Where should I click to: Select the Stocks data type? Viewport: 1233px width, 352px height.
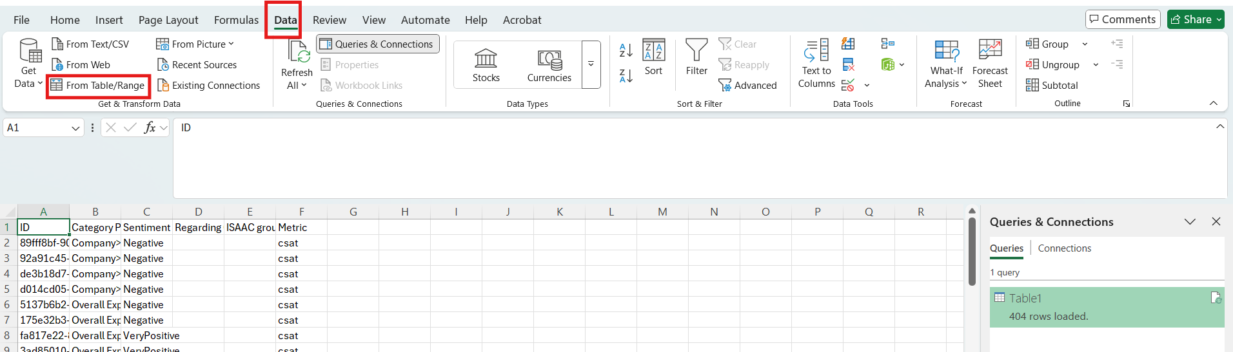486,65
